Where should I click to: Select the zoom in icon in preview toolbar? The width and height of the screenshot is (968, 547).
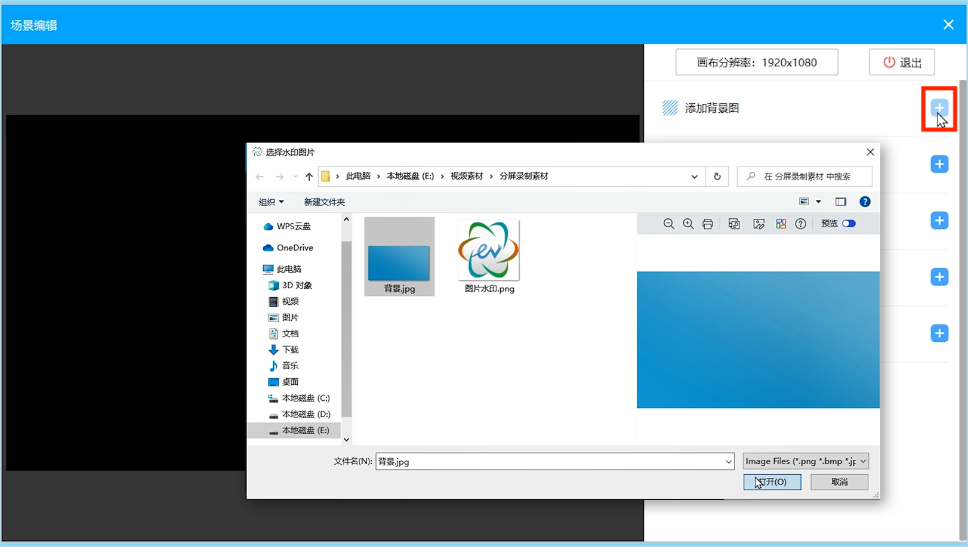[x=688, y=224]
